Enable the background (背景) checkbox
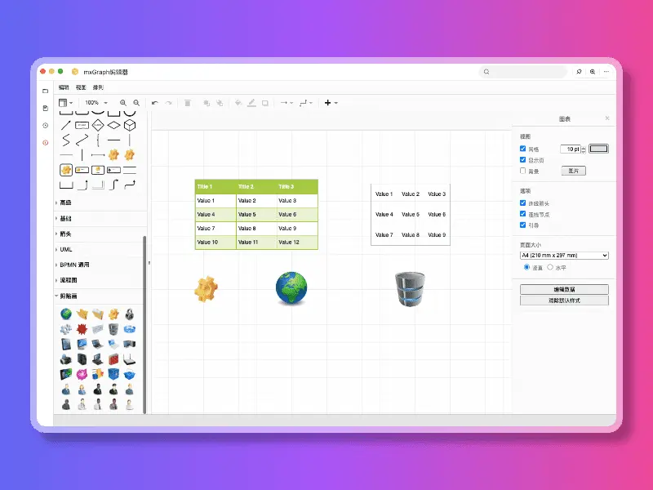This screenshot has height=490, width=653. coord(522,171)
